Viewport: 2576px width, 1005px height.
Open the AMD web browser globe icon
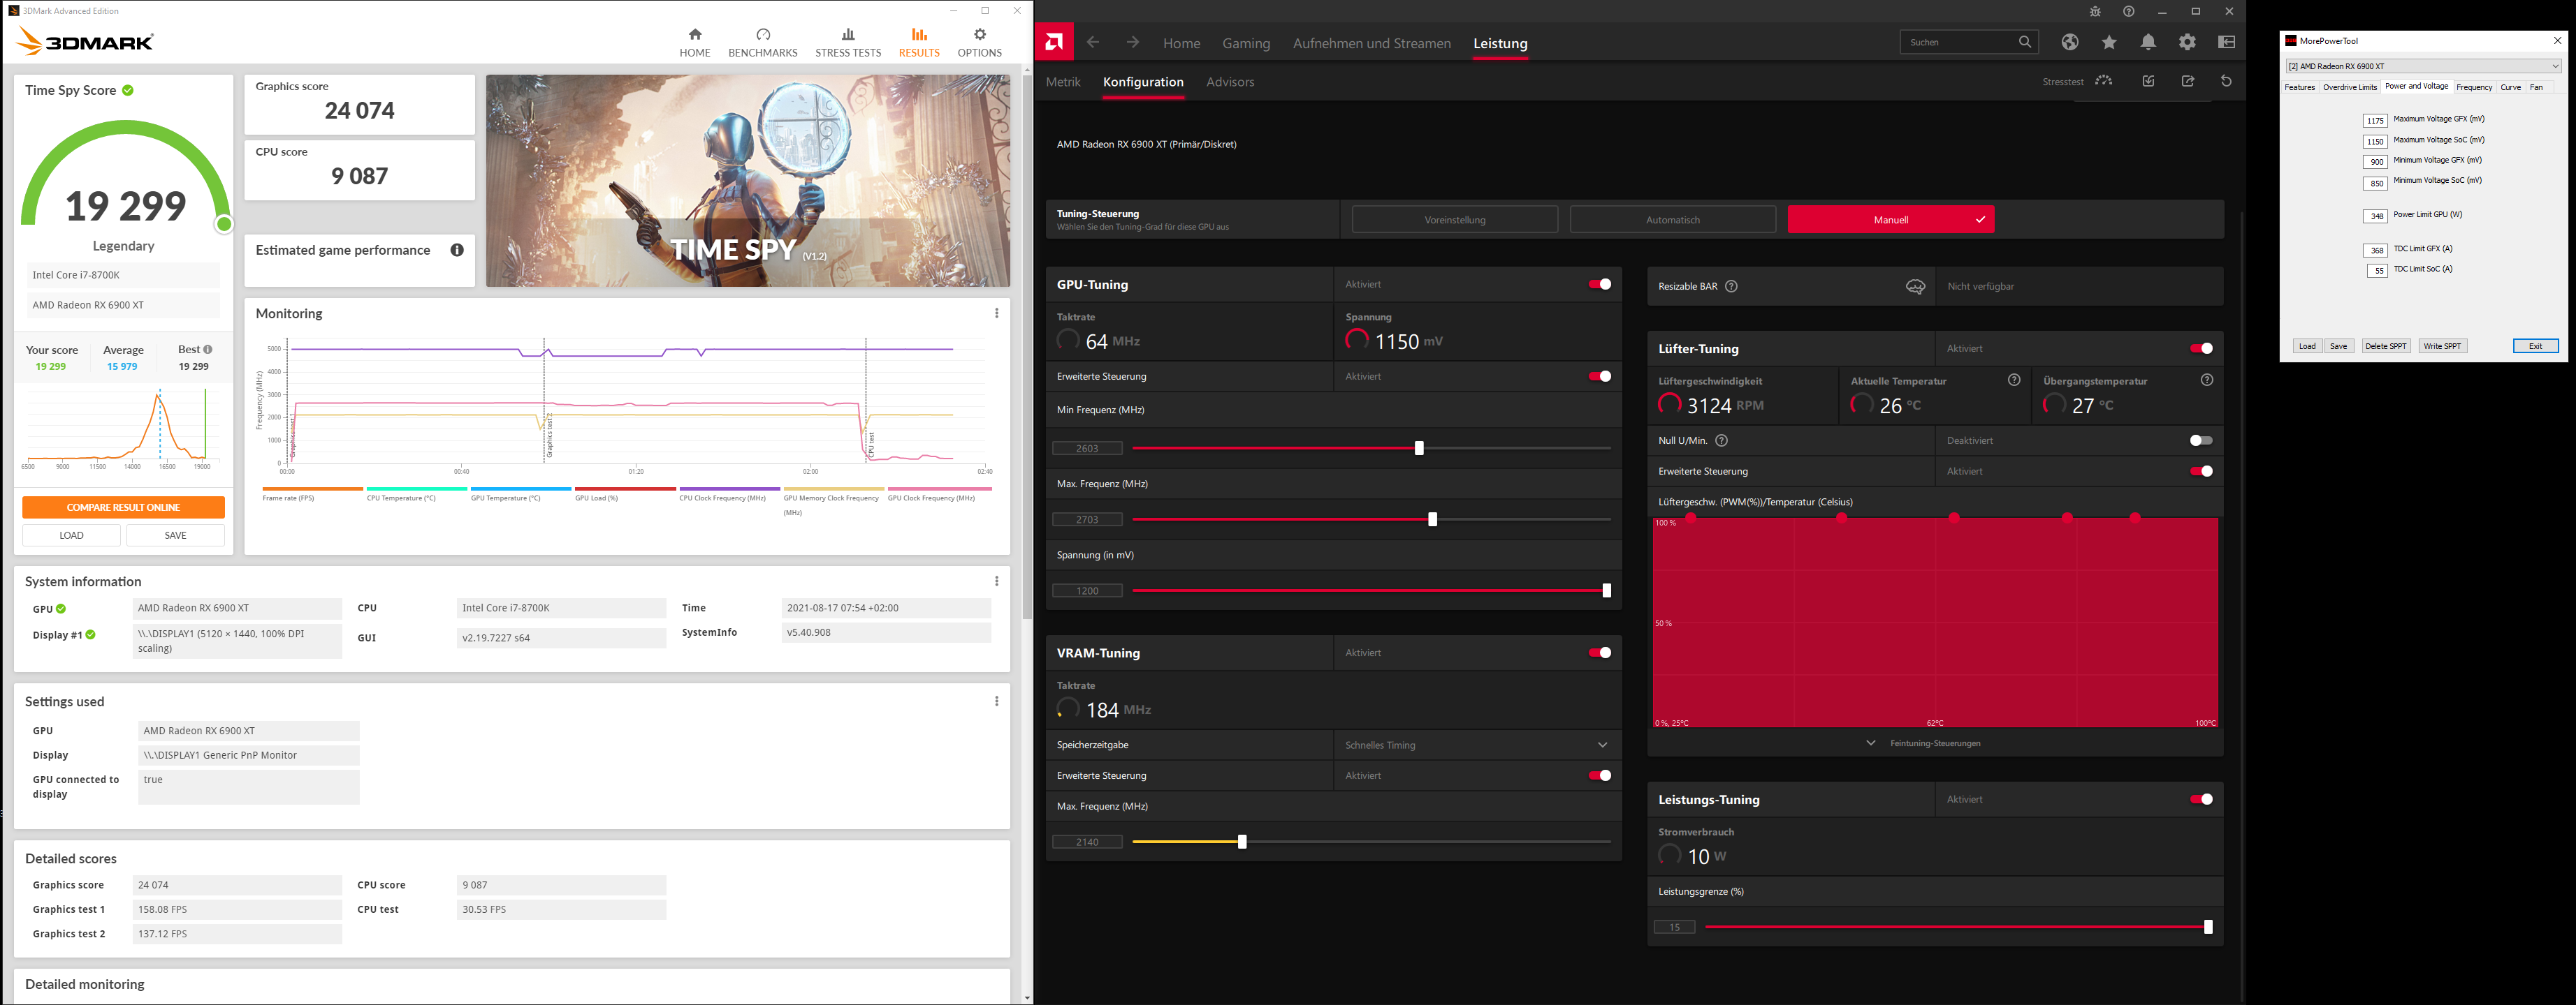[x=2070, y=42]
